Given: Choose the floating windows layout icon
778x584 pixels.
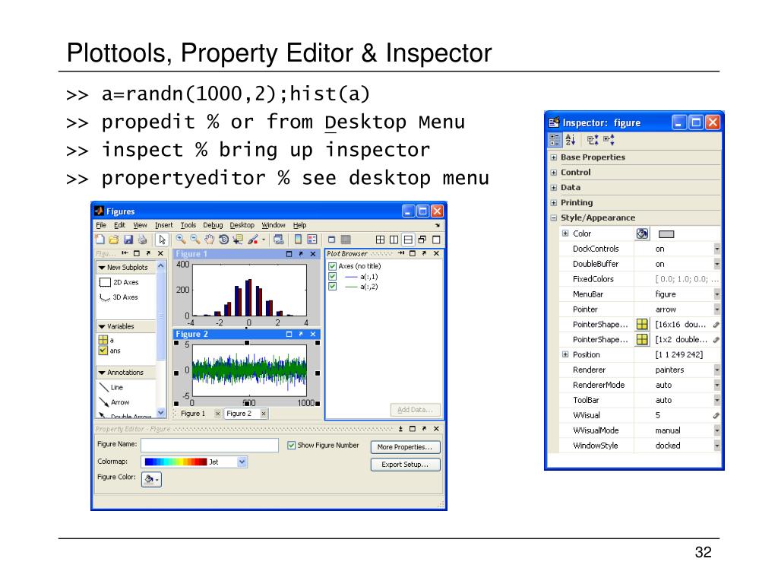Looking at the screenshot, I should coord(422,240).
